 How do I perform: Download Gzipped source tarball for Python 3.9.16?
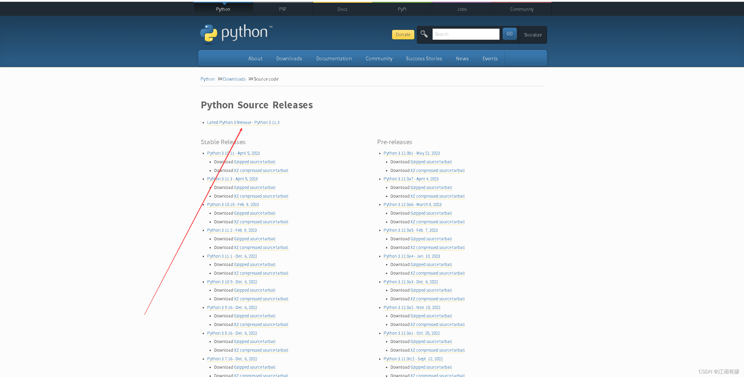coord(255,316)
